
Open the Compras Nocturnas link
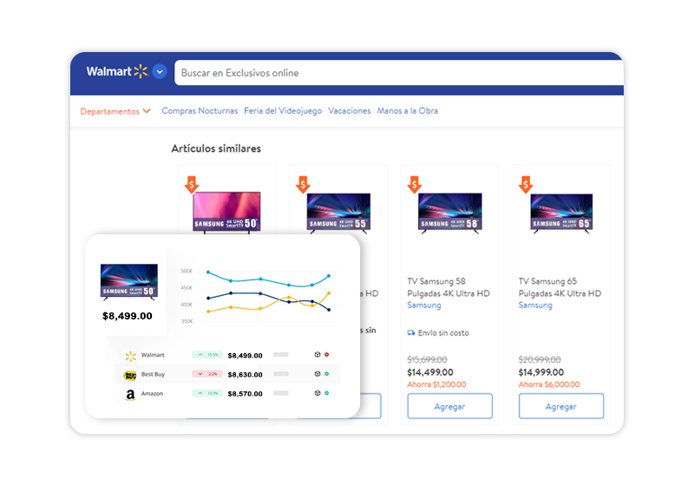tap(200, 111)
